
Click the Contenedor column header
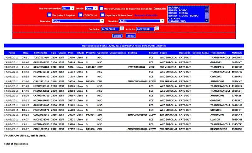(x=41, y=53)
